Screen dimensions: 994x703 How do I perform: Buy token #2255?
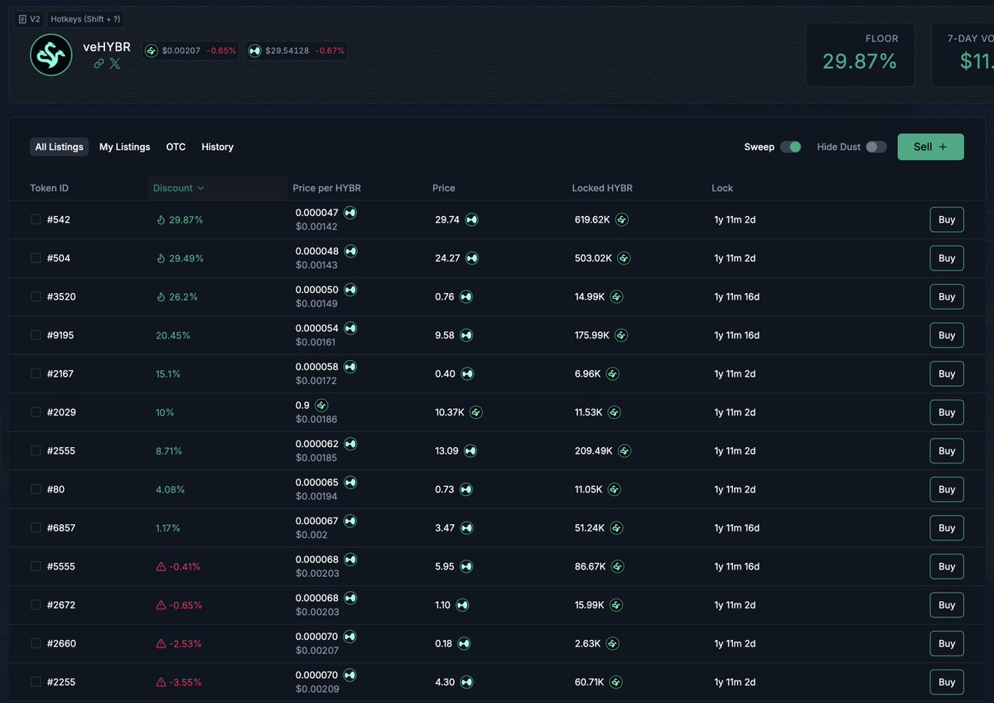[947, 682]
